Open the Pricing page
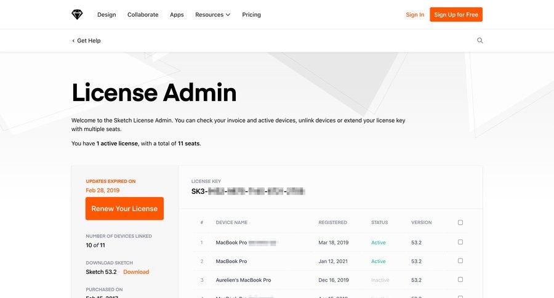The height and width of the screenshot is (298, 554). pos(251,15)
